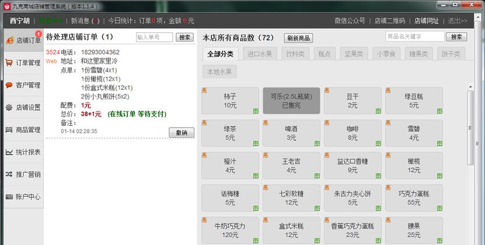This screenshot has width=485, height=245.
Task: Open 店铺设置 gear icon
Action: [9, 107]
